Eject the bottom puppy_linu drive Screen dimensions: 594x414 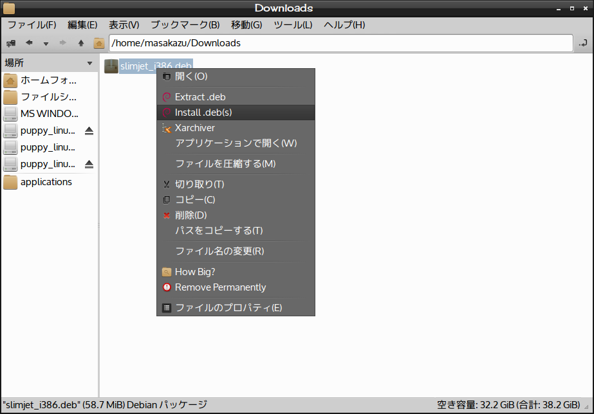tap(88, 164)
